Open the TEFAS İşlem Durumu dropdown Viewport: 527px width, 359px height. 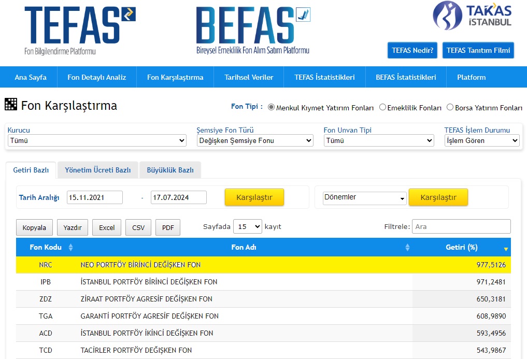(482, 140)
